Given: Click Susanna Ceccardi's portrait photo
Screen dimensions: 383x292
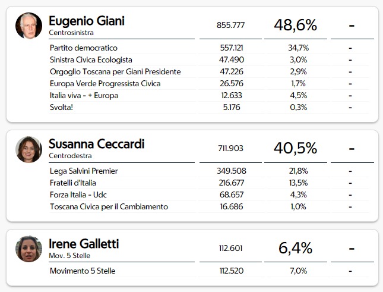Looking at the screenshot, I should click(29, 149).
